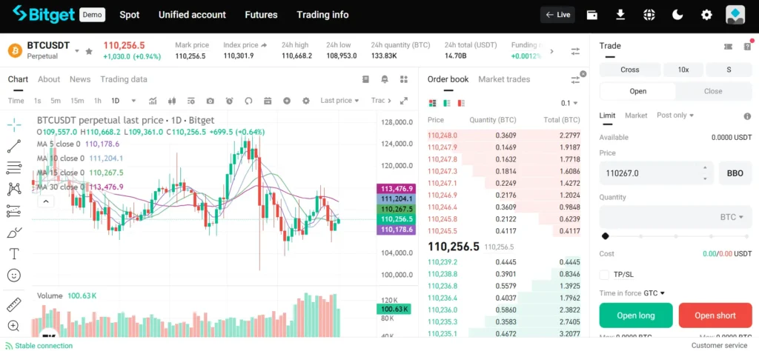Take a chart snapshot with camera icon
759x351 pixels.
click(210, 101)
